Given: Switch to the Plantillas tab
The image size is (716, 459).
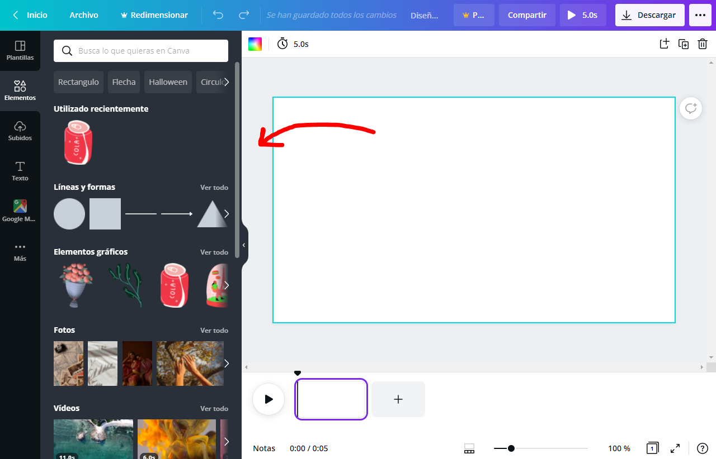Looking at the screenshot, I should point(20,50).
